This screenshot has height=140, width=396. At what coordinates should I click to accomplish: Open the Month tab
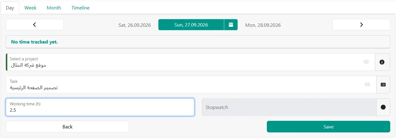pos(54,8)
